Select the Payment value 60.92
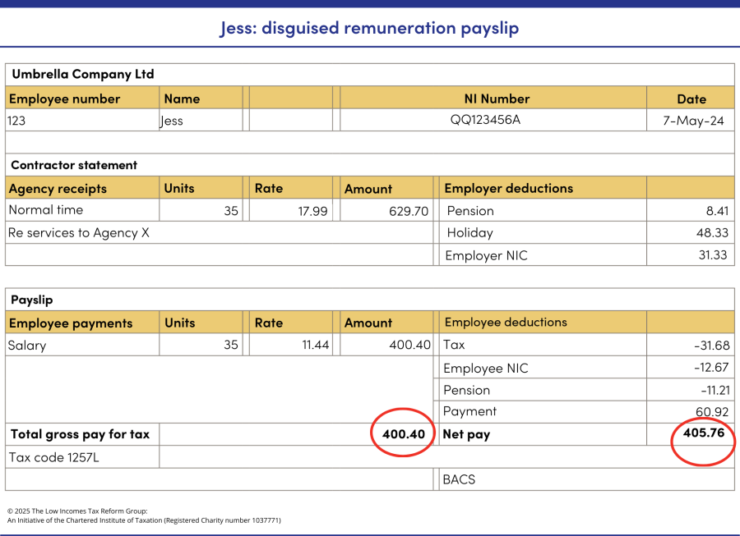This screenshot has width=740, height=536. 712,412
